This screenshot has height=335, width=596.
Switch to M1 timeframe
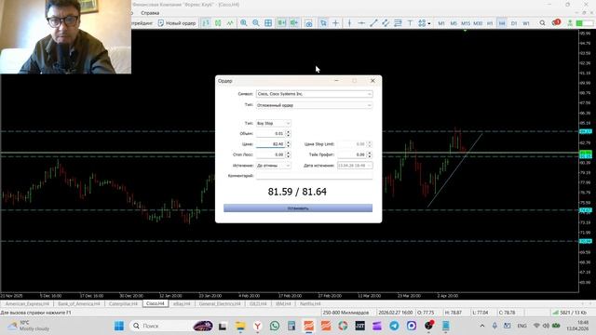pos(441,23)
